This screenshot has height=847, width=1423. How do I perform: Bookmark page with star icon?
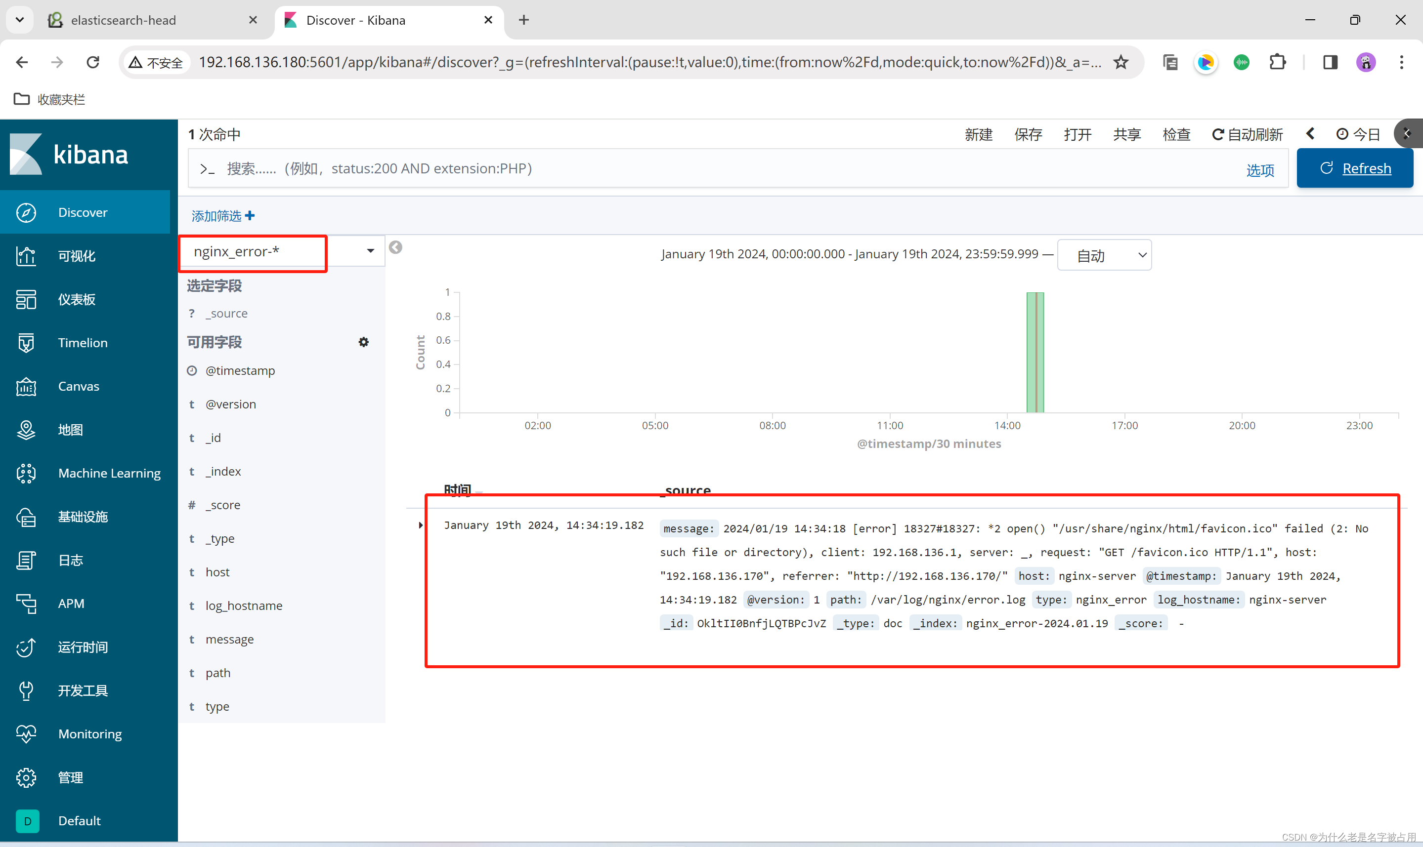[1121, 62]
